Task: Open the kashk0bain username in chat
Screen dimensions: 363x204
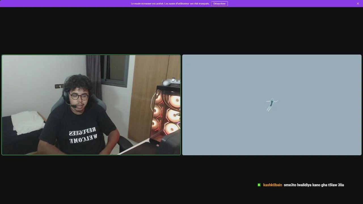Action: pyautogui.click(x=273, y=185)
